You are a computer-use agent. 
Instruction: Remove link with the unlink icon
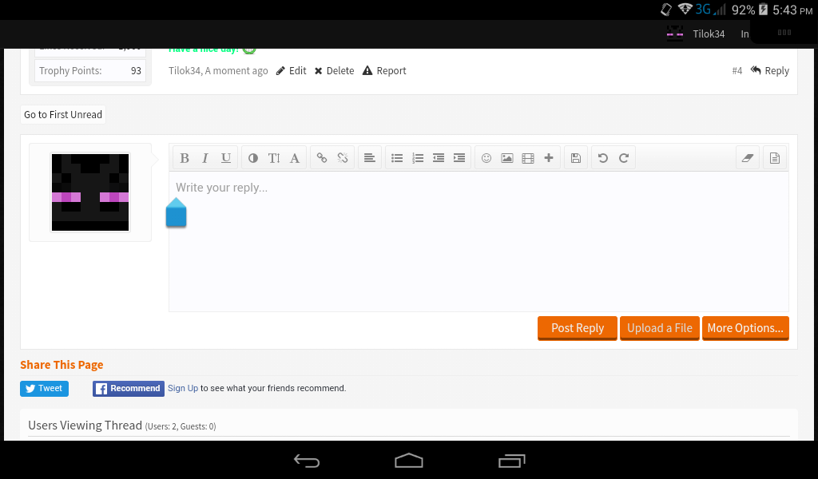click(x=343, y=158)
